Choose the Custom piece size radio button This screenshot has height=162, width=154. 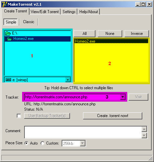point(43,143)
